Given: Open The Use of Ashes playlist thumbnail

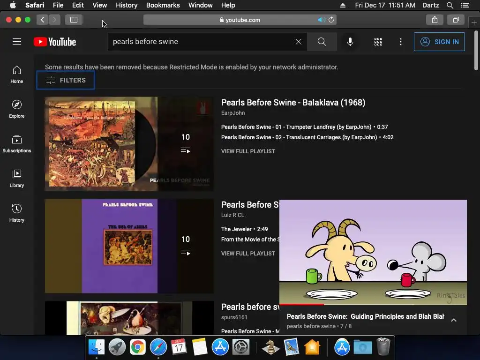Looking at the screenshot, I should (x=129, y=246).
